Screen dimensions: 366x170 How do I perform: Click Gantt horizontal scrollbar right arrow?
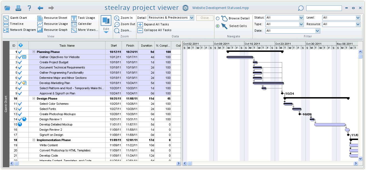(356, 163)
